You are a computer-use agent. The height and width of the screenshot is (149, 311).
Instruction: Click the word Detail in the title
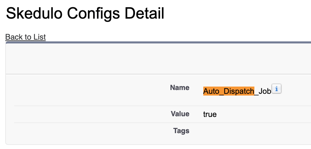pyautogui.click(x=144, y=13)
